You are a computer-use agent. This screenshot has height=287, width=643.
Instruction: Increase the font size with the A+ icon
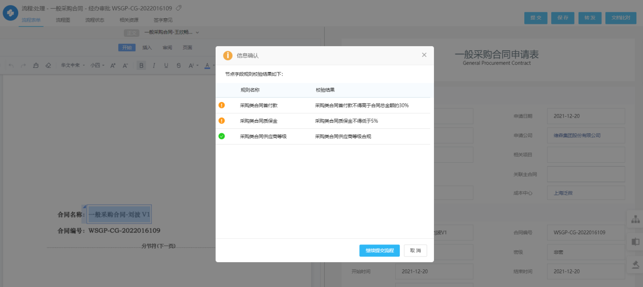click(x=113, y=65)
